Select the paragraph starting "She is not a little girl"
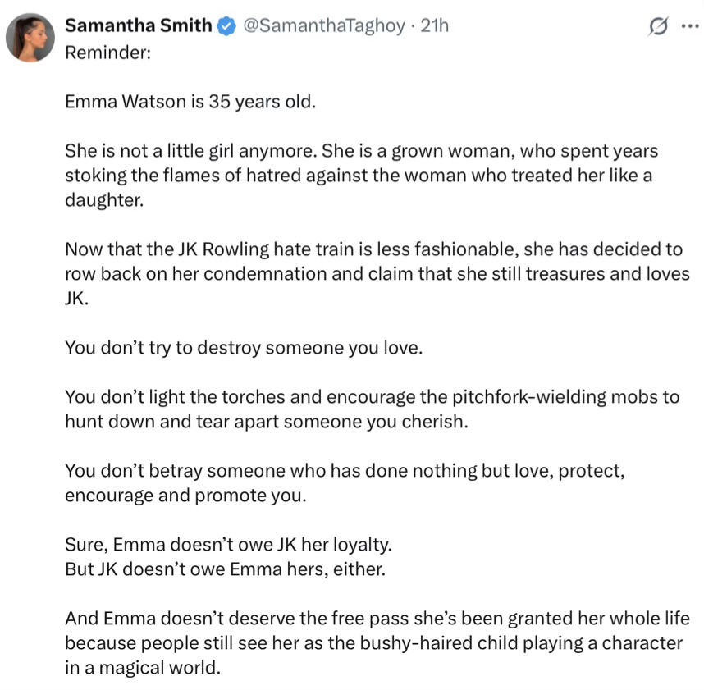 (x=361, y=176)
